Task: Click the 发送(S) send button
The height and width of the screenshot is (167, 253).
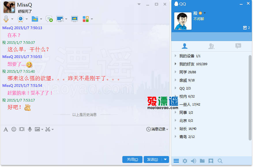Action: click(153, 160)
